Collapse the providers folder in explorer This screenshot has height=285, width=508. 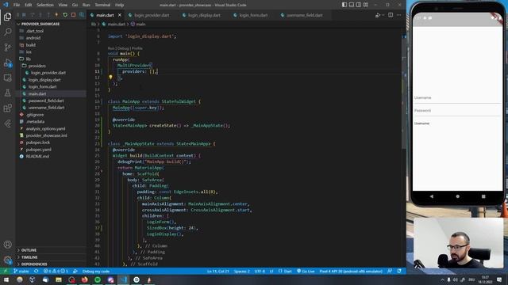point(37,66)
